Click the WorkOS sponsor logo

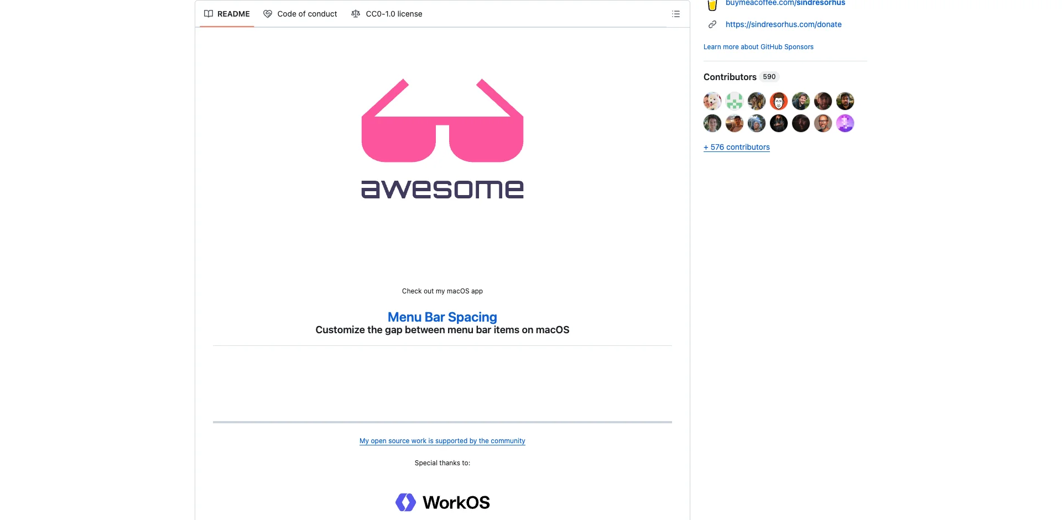pyautogui.click(x=442, y=502)
